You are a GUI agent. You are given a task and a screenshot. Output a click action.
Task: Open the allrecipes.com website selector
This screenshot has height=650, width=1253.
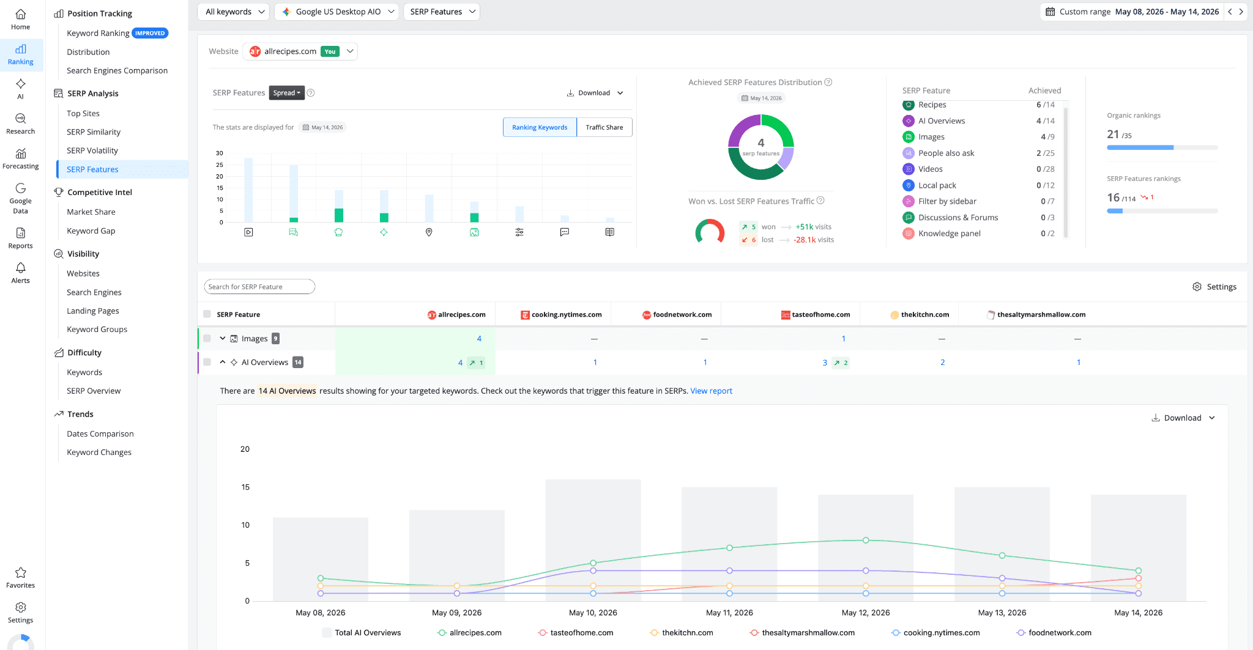pyautogui.click(x=300, y=51)
